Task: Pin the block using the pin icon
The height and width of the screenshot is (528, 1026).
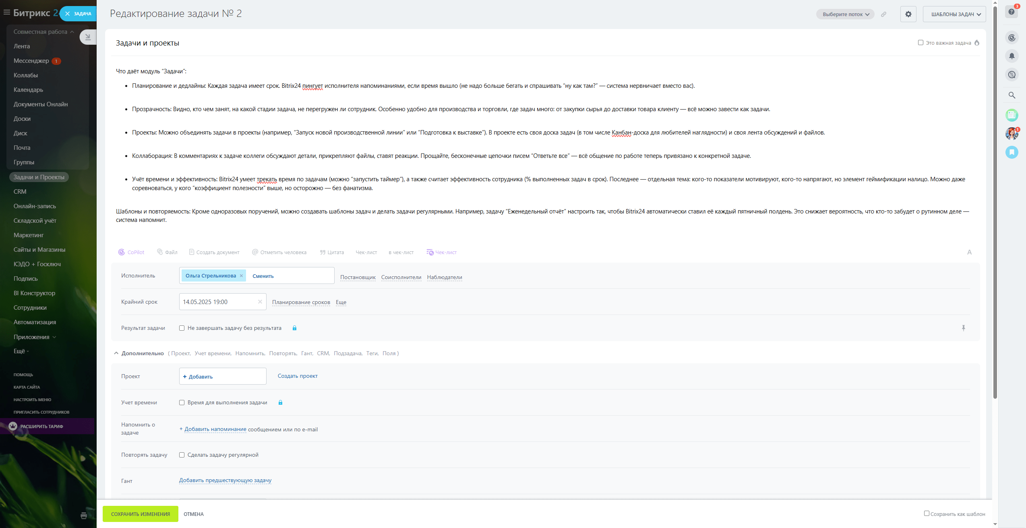Action: 964,328
